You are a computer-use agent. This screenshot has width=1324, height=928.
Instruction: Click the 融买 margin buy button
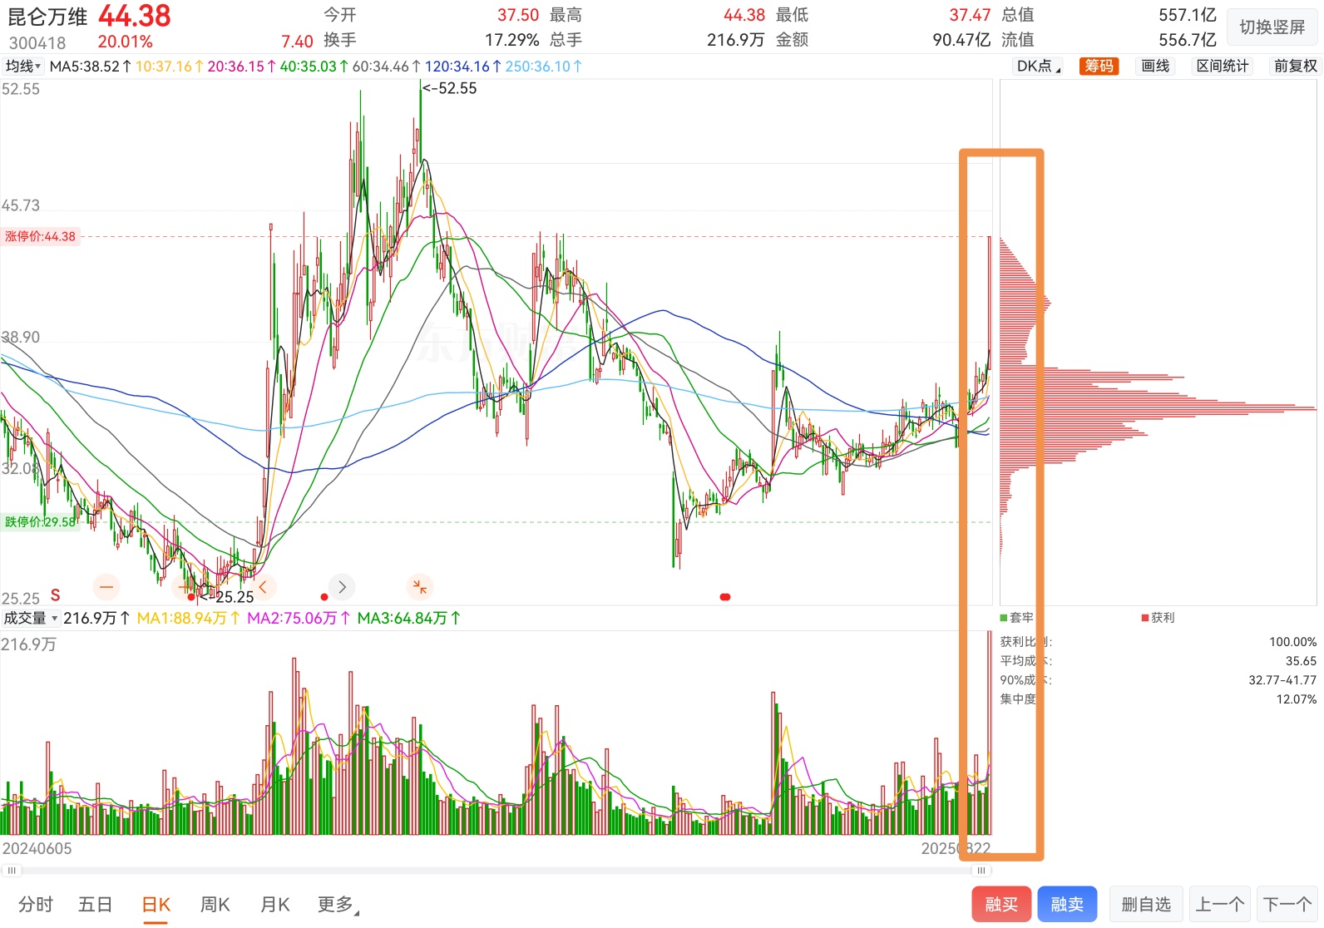(1001, 905)
